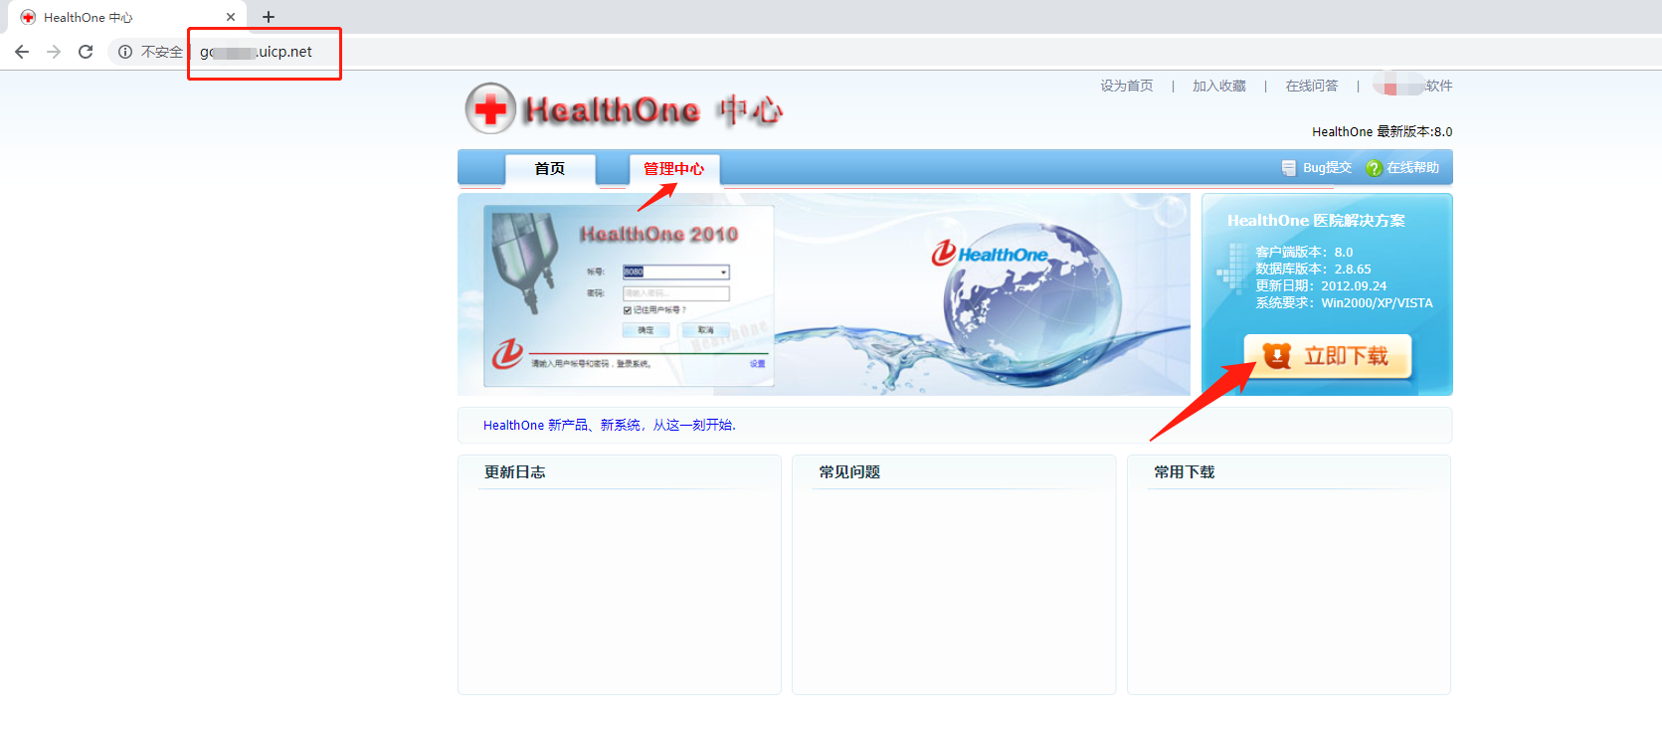This screenshot has width=1662, height=731.
Task: Click the 不安全 site info icon
Action: pyautogui.click(x=125, y=52)
